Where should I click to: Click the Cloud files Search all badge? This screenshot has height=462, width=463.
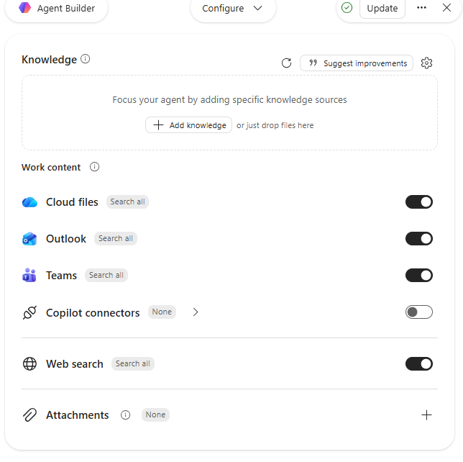pos(127,202)
